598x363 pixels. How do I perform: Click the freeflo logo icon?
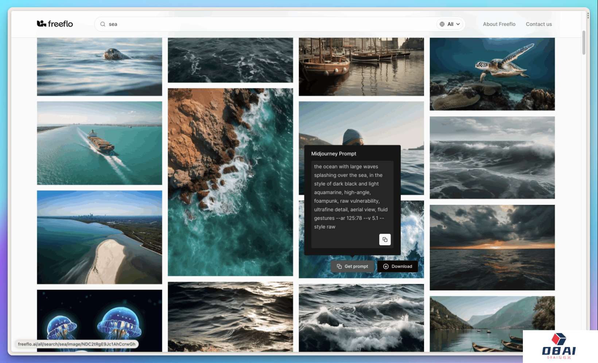[42, 24]
